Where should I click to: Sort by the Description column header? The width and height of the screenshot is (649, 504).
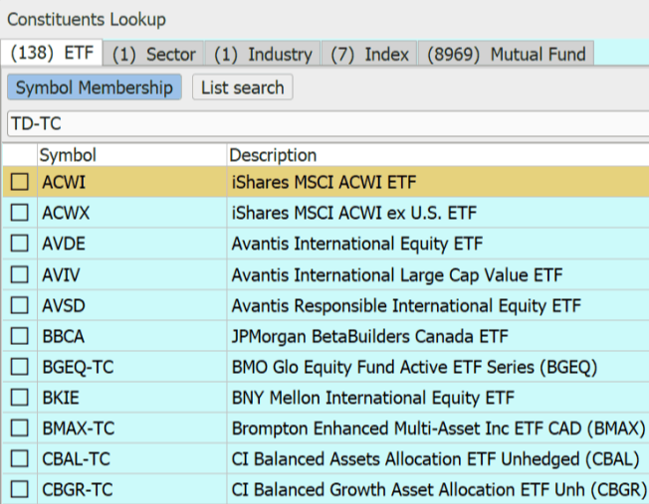point(438,155)
